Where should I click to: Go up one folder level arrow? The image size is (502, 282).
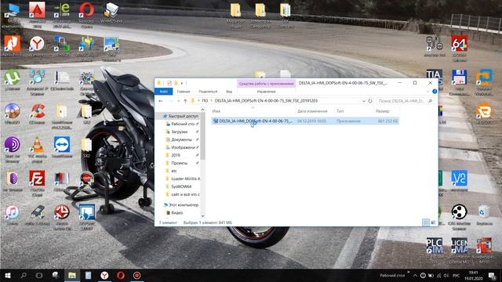point(185,101)
